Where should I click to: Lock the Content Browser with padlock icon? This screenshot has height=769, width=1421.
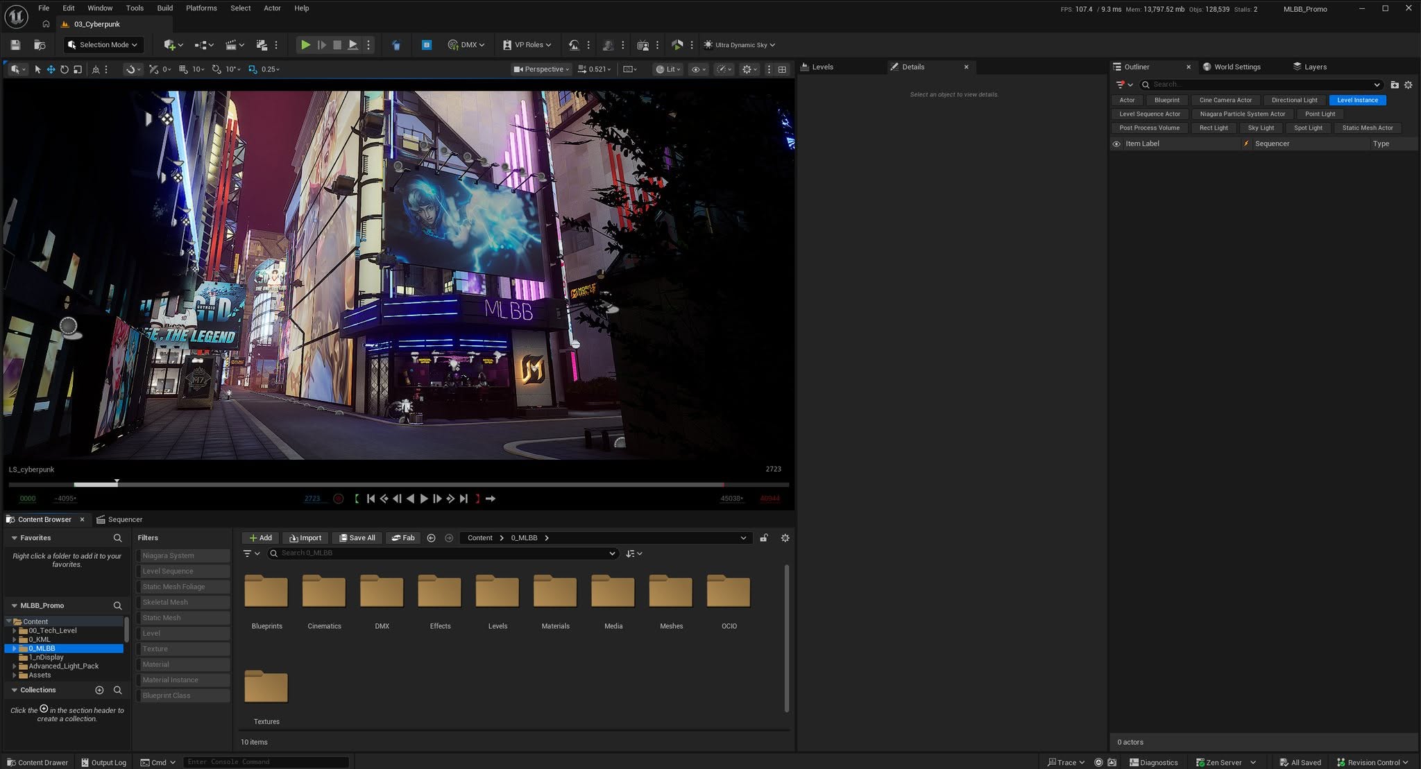pos(764,538)
